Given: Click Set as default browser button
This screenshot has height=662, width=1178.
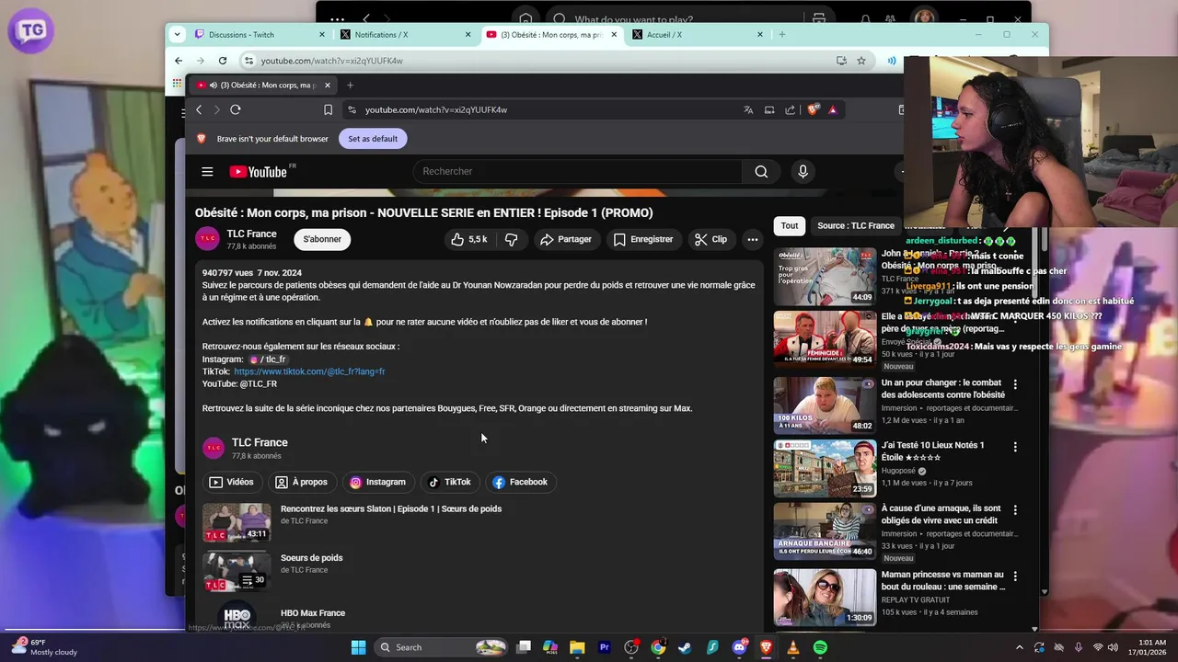Looking at the screenshot, I should coord(373,139).
